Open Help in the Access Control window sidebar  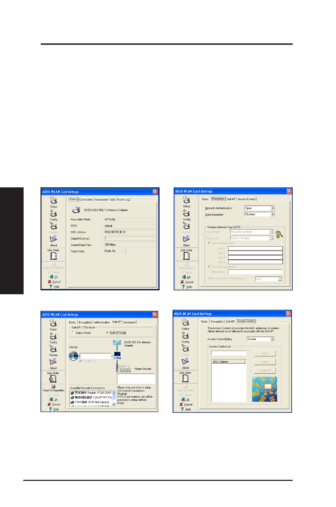(186, 409)
